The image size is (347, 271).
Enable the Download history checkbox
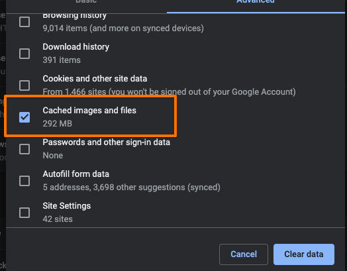[25, 54]
